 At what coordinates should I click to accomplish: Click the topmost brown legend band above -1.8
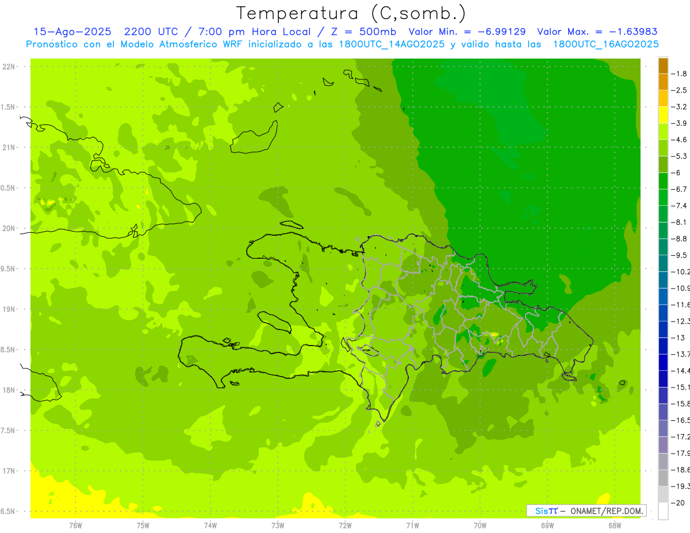point(663,66)
